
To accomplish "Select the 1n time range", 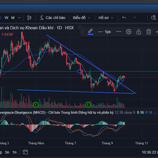I will [x=14, y=152].
